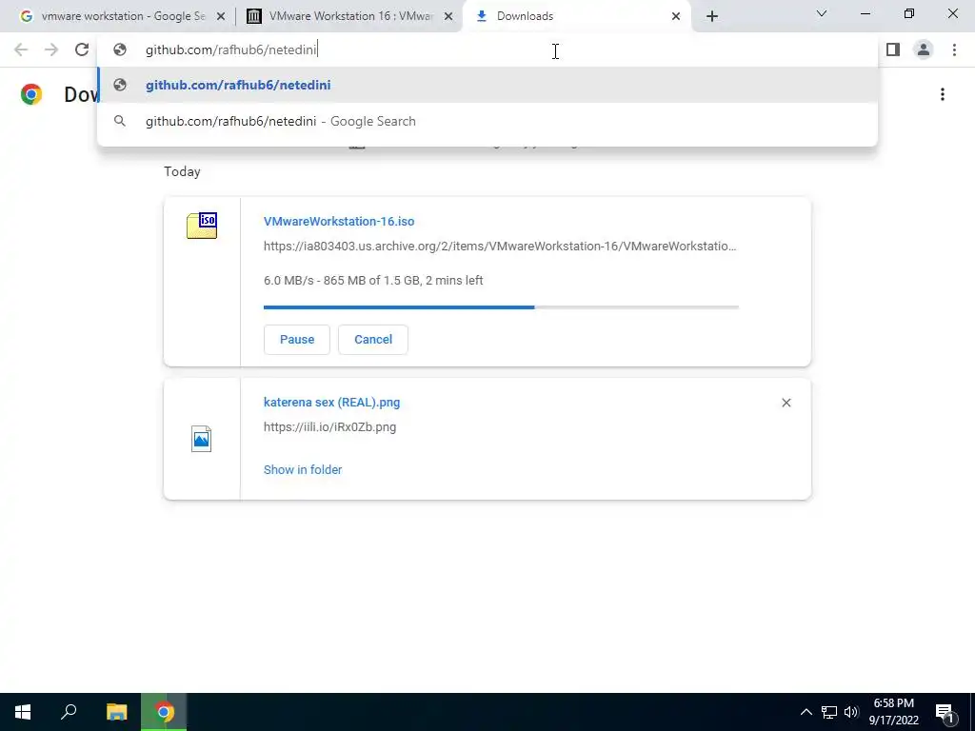The image size is (975, 731).
Task: Open the katerena sex (REAL).png file link
Action: pyautogui.click(x=332, y=403)
